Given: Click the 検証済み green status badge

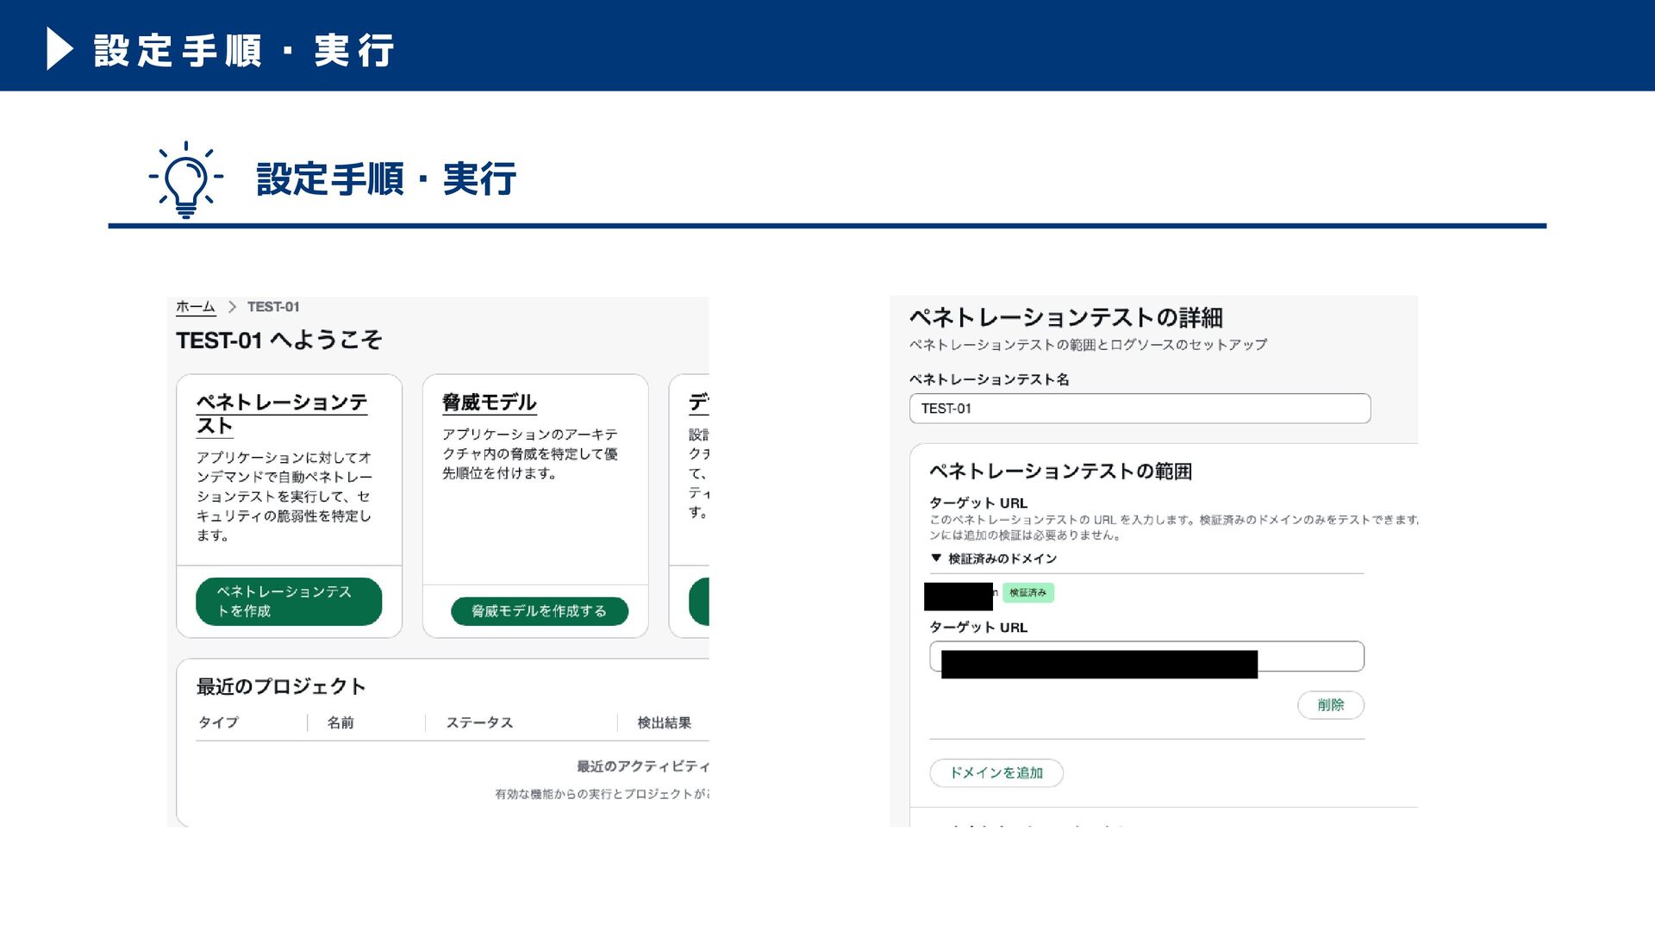Looking at the screenshot, I should [1027, 592].
